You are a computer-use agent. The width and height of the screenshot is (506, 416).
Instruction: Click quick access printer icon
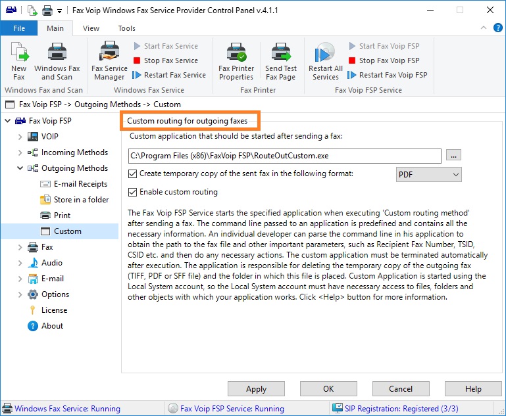pos(47,11)
